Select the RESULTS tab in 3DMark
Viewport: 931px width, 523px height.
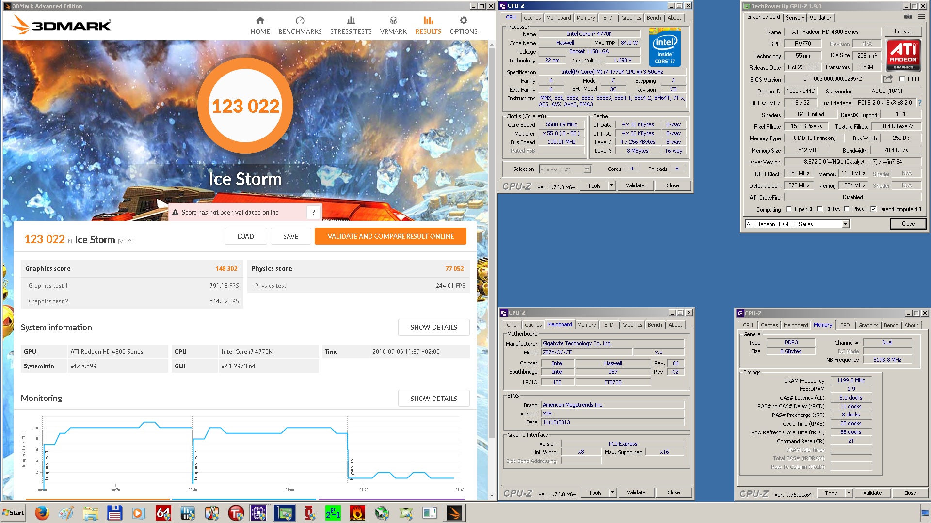tap(428, 26)
